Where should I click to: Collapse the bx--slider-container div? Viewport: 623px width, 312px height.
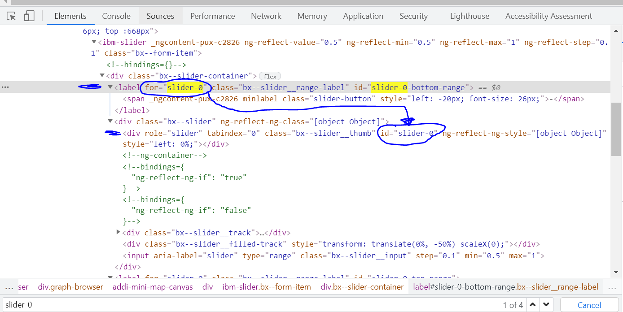coord(102,75)
